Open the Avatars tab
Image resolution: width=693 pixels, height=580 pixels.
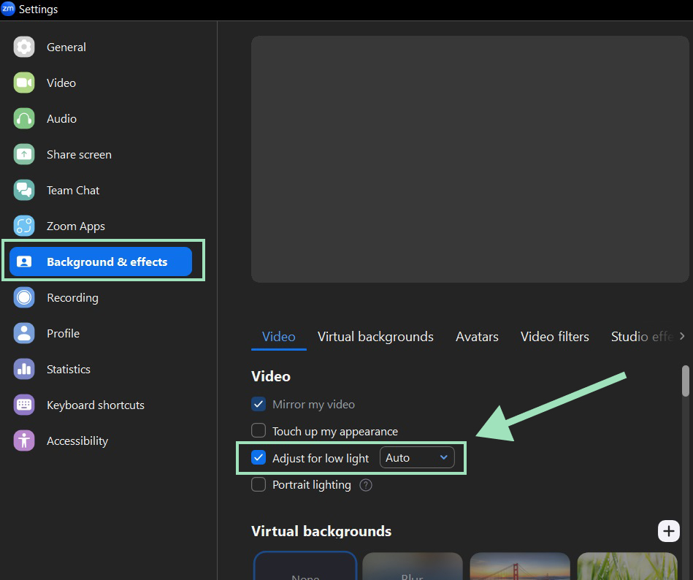(477, 337)
